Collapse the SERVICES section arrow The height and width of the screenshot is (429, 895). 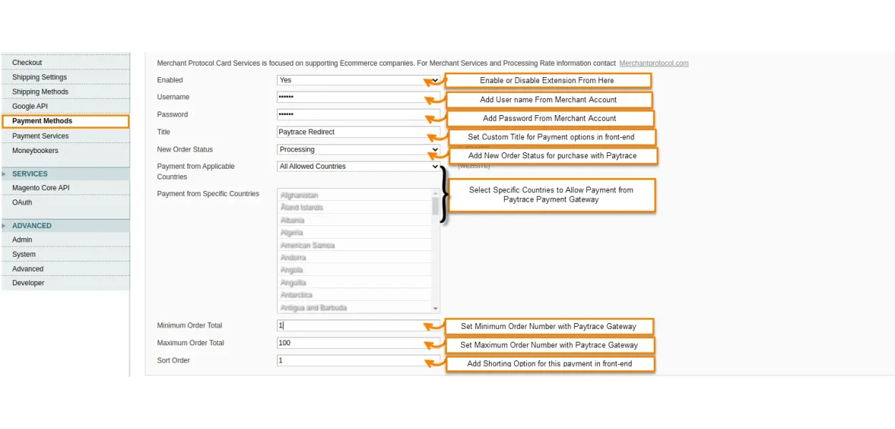point(4,174)
